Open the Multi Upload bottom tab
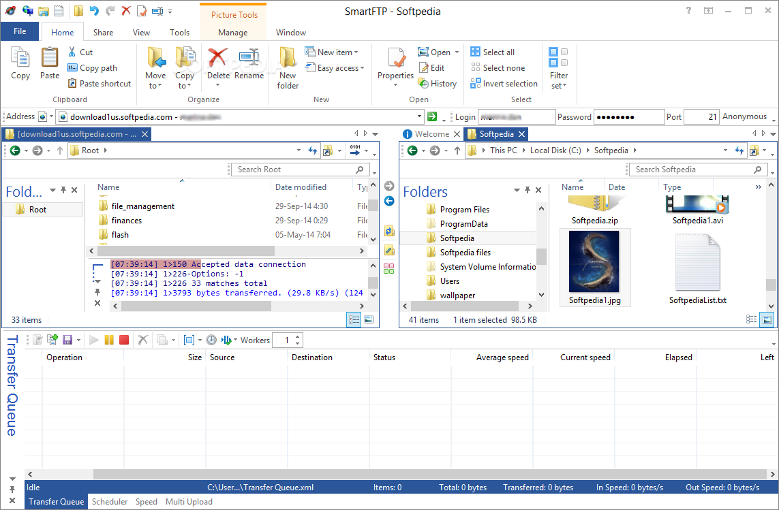The height and width of the screenshot is (510, 779). click(x=189, y=502)
